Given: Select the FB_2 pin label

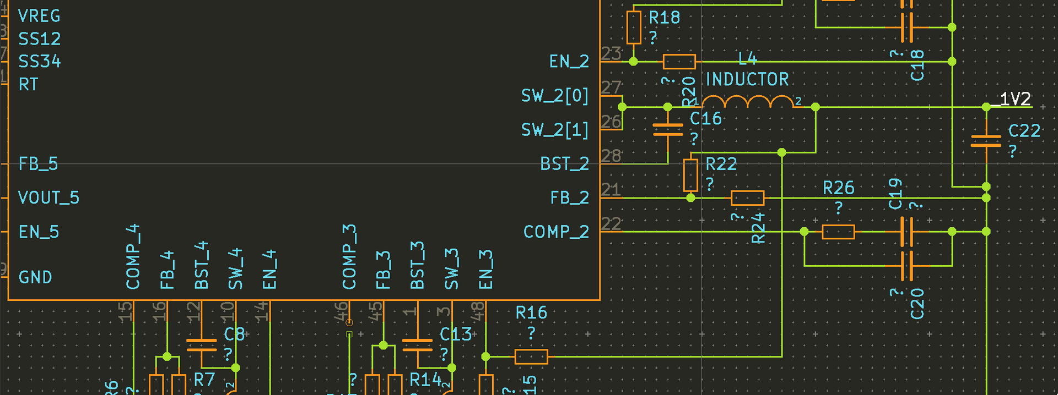Looking at the screenshot, I should (569, 198).
